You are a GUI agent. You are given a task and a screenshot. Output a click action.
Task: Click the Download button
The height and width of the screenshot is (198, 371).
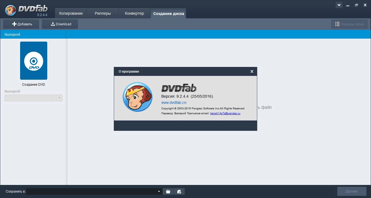tap(60, 24)
